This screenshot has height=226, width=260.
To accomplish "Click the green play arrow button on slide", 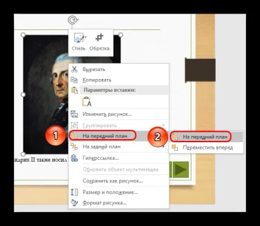I will (x=181, y=169).
